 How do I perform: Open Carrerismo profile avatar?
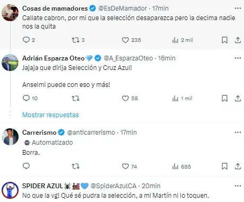pyautogui.click(x=10, y=137)
